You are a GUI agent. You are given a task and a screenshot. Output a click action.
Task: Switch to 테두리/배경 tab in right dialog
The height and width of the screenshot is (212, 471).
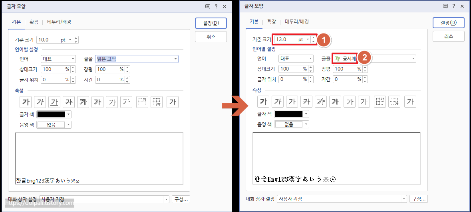point(297,22)
